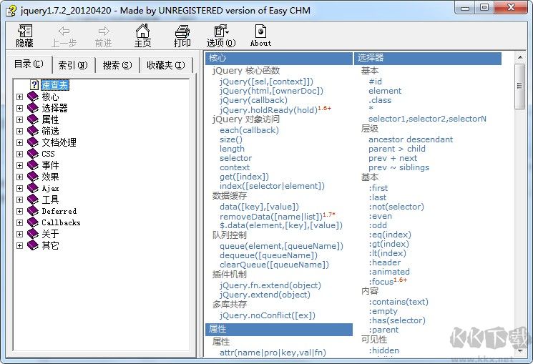Expand the CSS tree node
The width and height of the screenshot is (533, 364).
point(20,154)
